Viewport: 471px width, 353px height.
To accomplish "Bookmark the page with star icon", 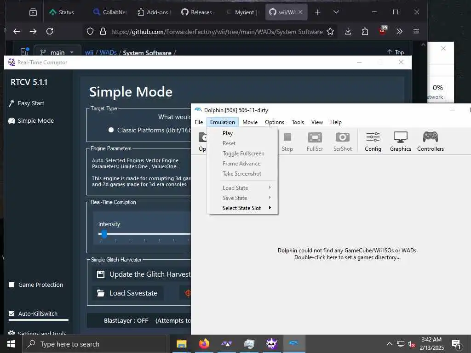I will 330,32.
